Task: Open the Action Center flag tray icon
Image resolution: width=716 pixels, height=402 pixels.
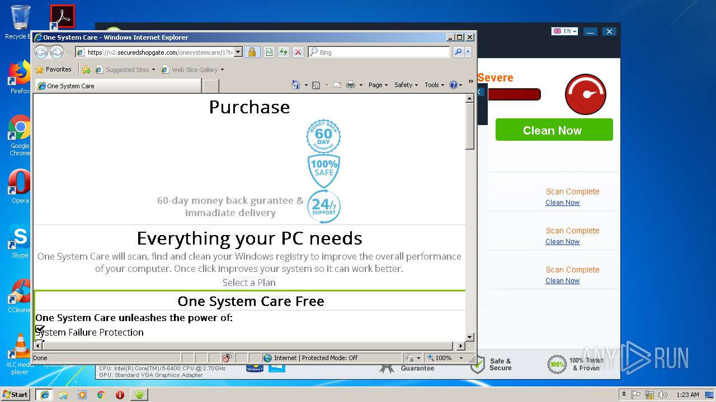Action: [x=636, y=395]
